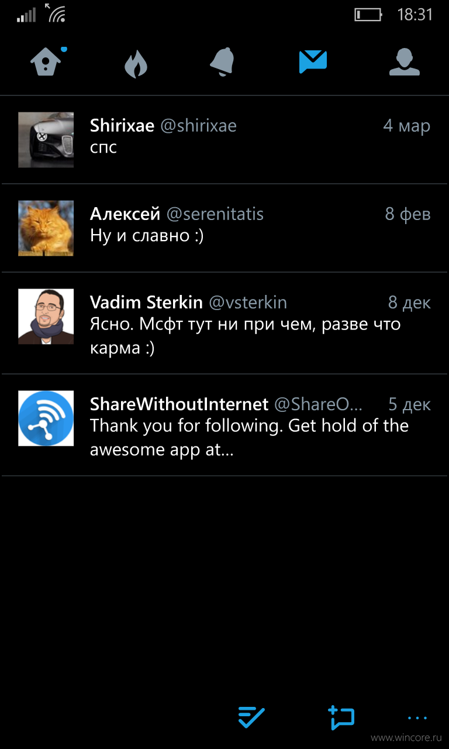Tap the mark-all-as-read checklist icon

tap(251, 717)
